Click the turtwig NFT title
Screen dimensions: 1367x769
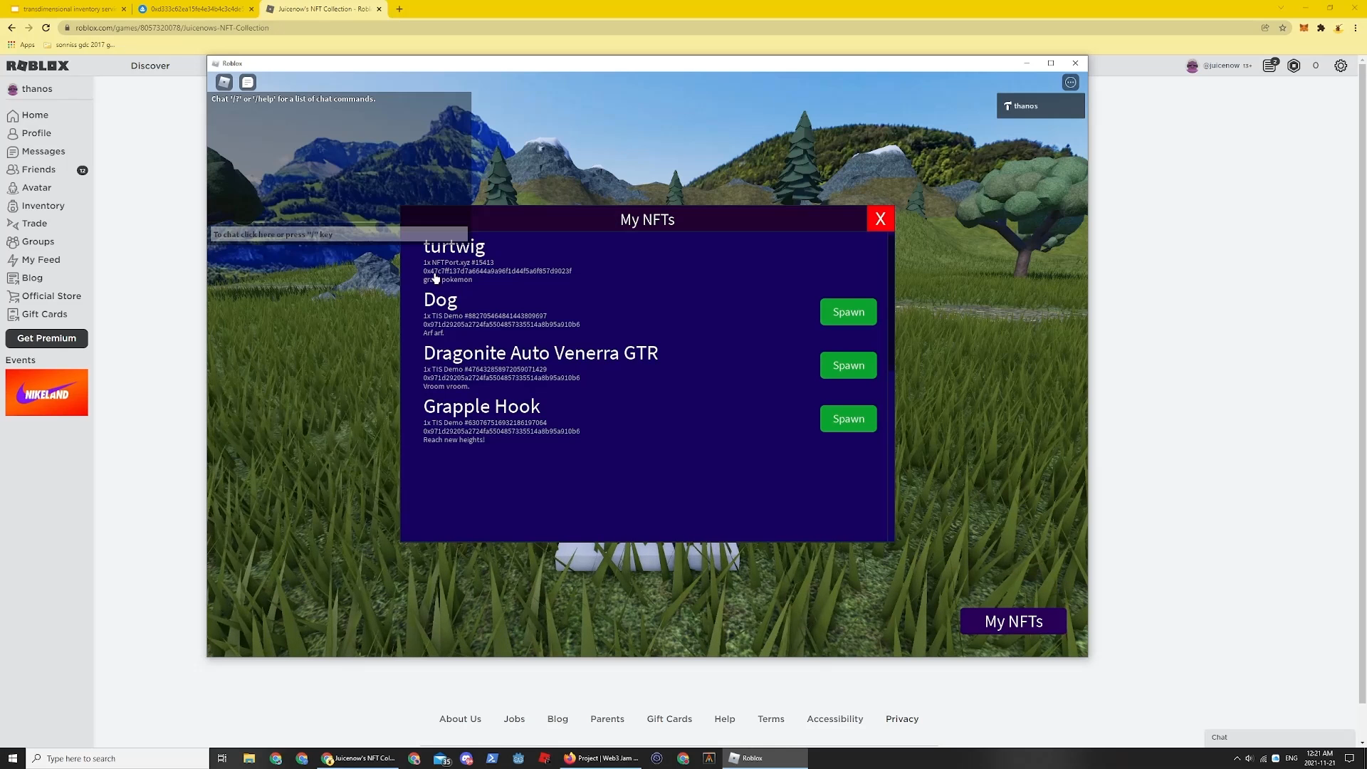coord(454,246)
